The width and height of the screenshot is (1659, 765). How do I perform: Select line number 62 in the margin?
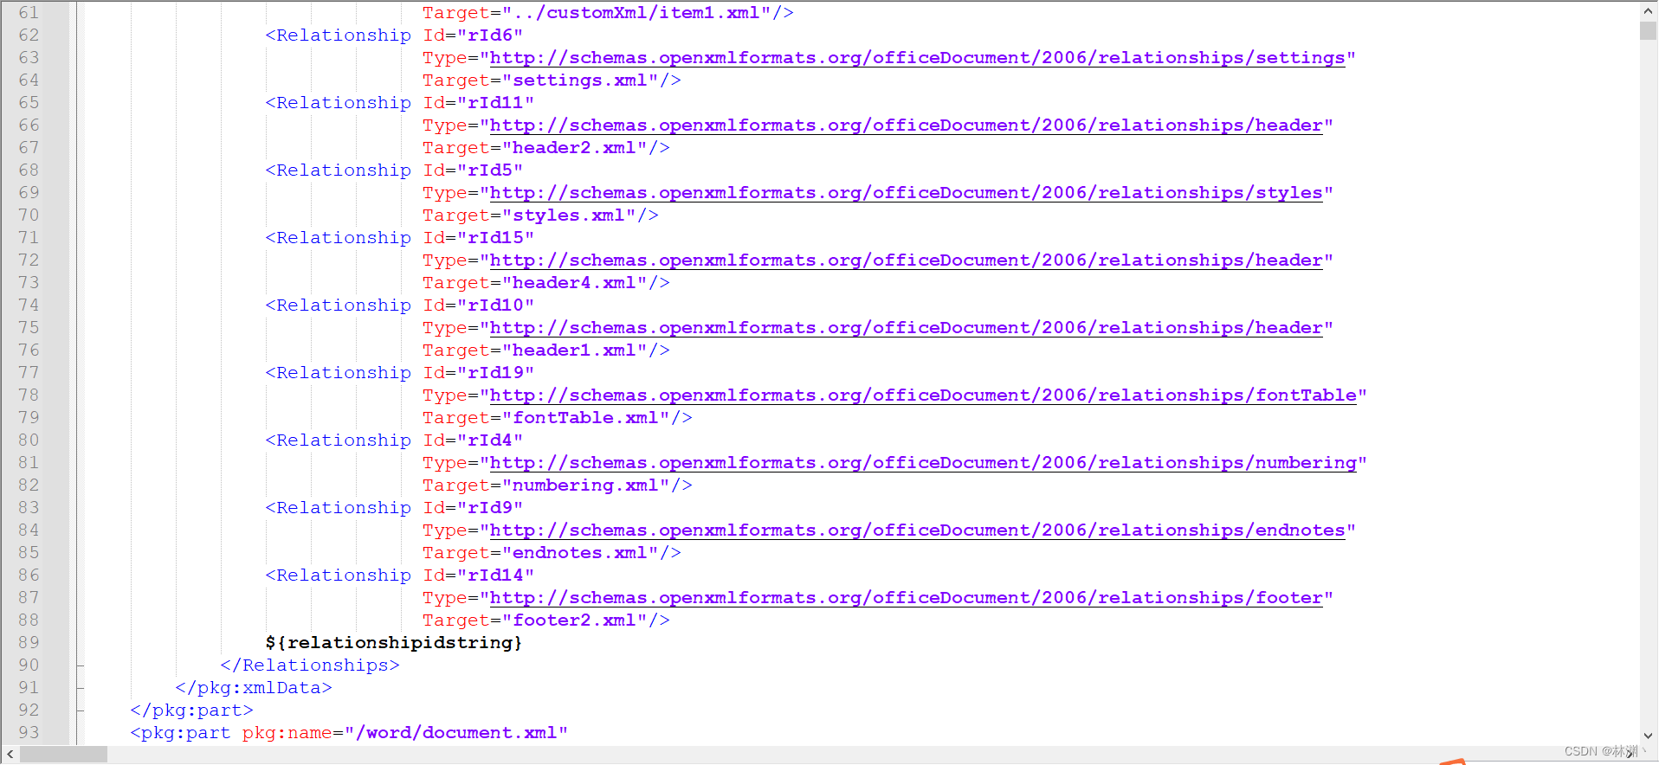click(x=29, y=35)
